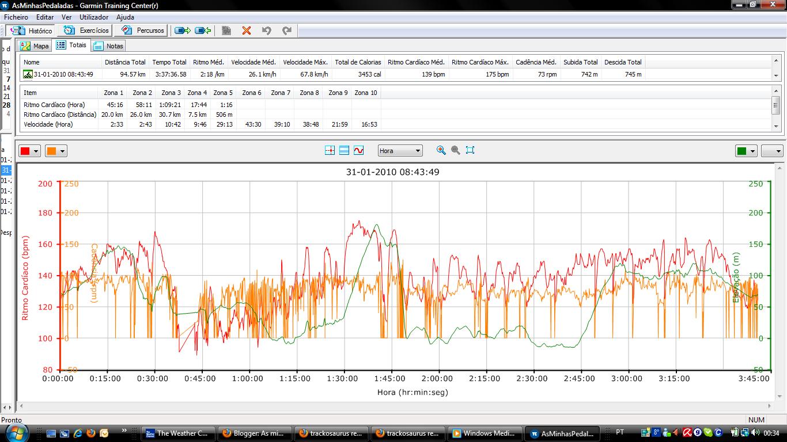787x442 pixels.
Task: Open the Ficheiro menu
Action: (x=15, y=17)
